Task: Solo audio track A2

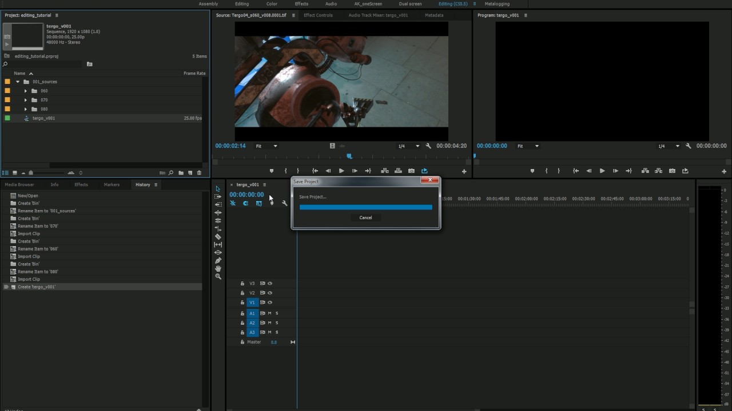Action: pos(277,323)
